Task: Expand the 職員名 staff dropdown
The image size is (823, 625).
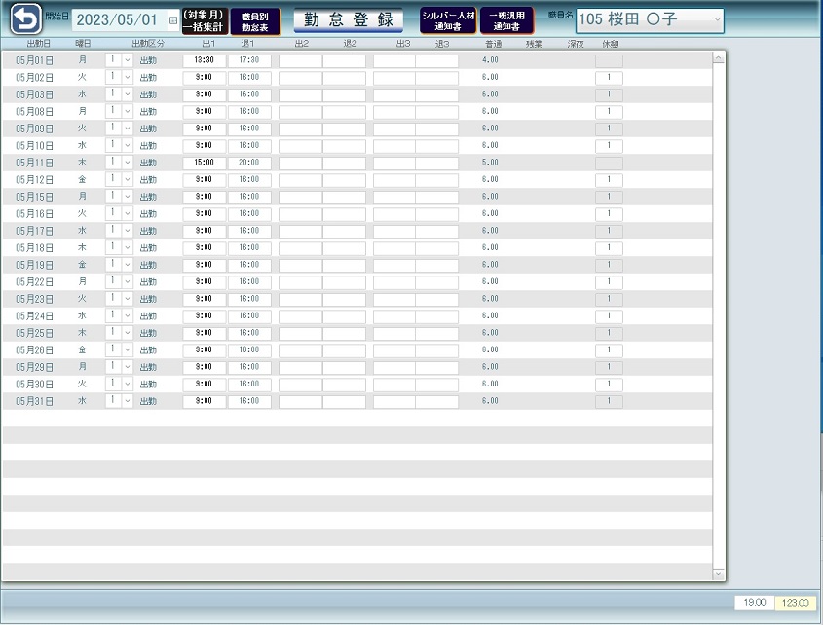Action: coord(717,19)
